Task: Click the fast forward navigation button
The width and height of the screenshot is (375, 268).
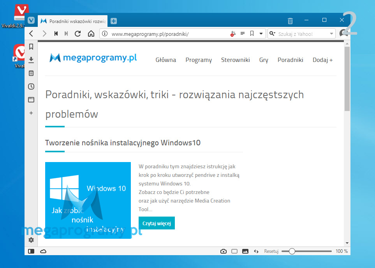Action: [x=66, y=33]
